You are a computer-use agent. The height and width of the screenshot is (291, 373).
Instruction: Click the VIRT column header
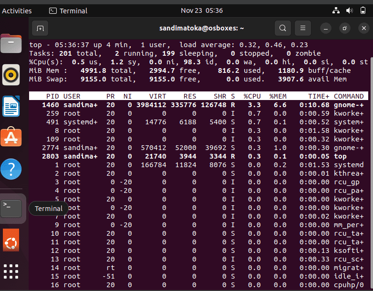tap(157, 96)
